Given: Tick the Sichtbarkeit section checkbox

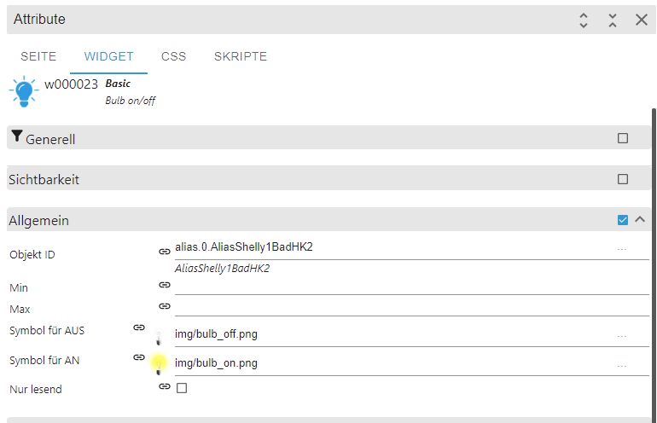Looking at the screenshot, I should pyautogui.click(x=623, y=179).
